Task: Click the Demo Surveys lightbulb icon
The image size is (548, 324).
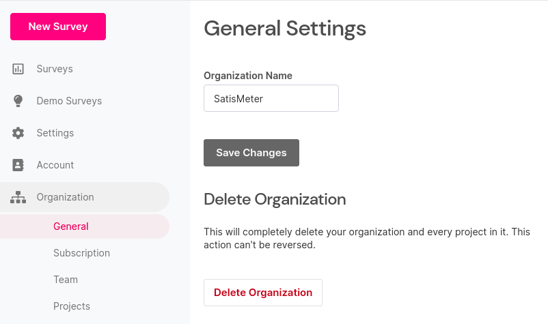Action: pyautogui.click(x=18, y=101)
